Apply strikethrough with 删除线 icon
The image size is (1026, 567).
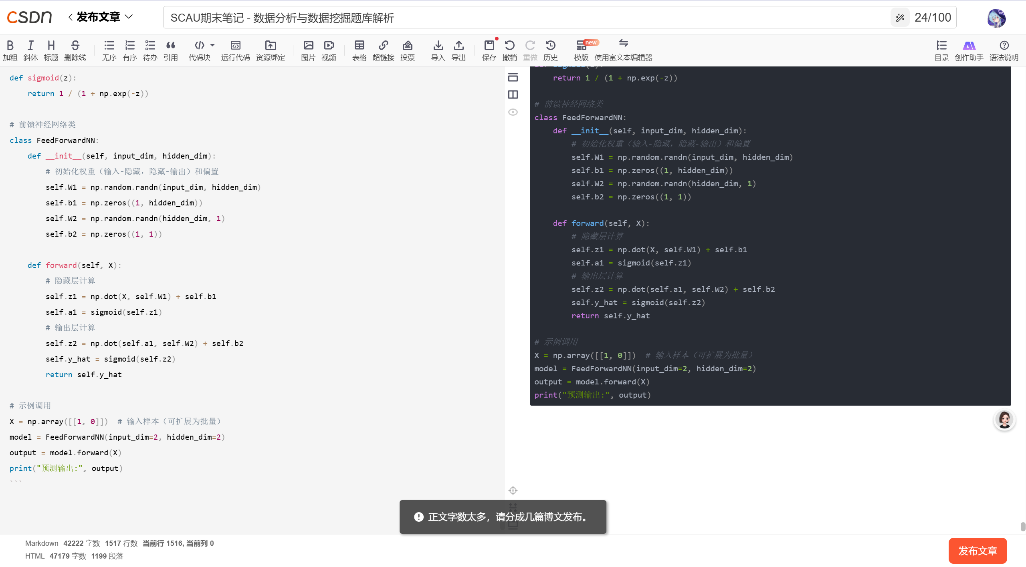(75, 50)
